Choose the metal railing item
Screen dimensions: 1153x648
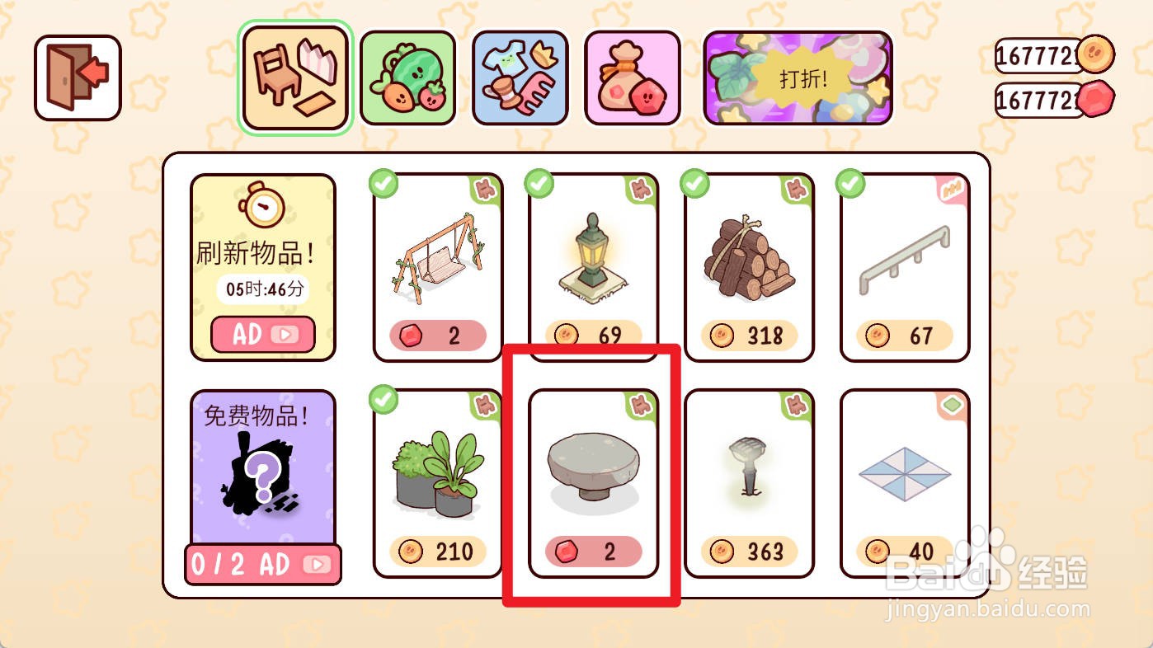click(x=905, y=267)
